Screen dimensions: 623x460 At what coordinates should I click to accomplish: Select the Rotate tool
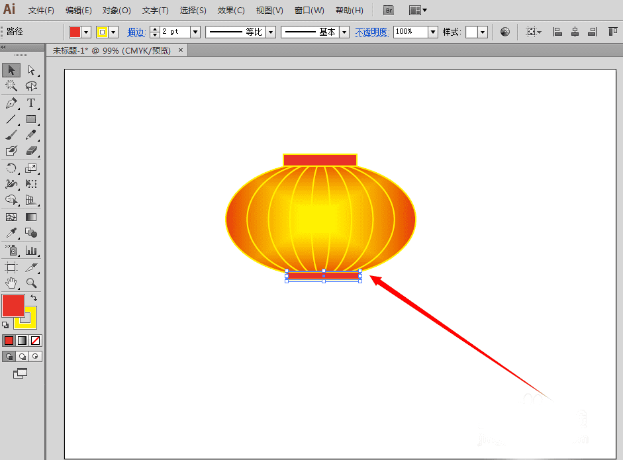11,168
